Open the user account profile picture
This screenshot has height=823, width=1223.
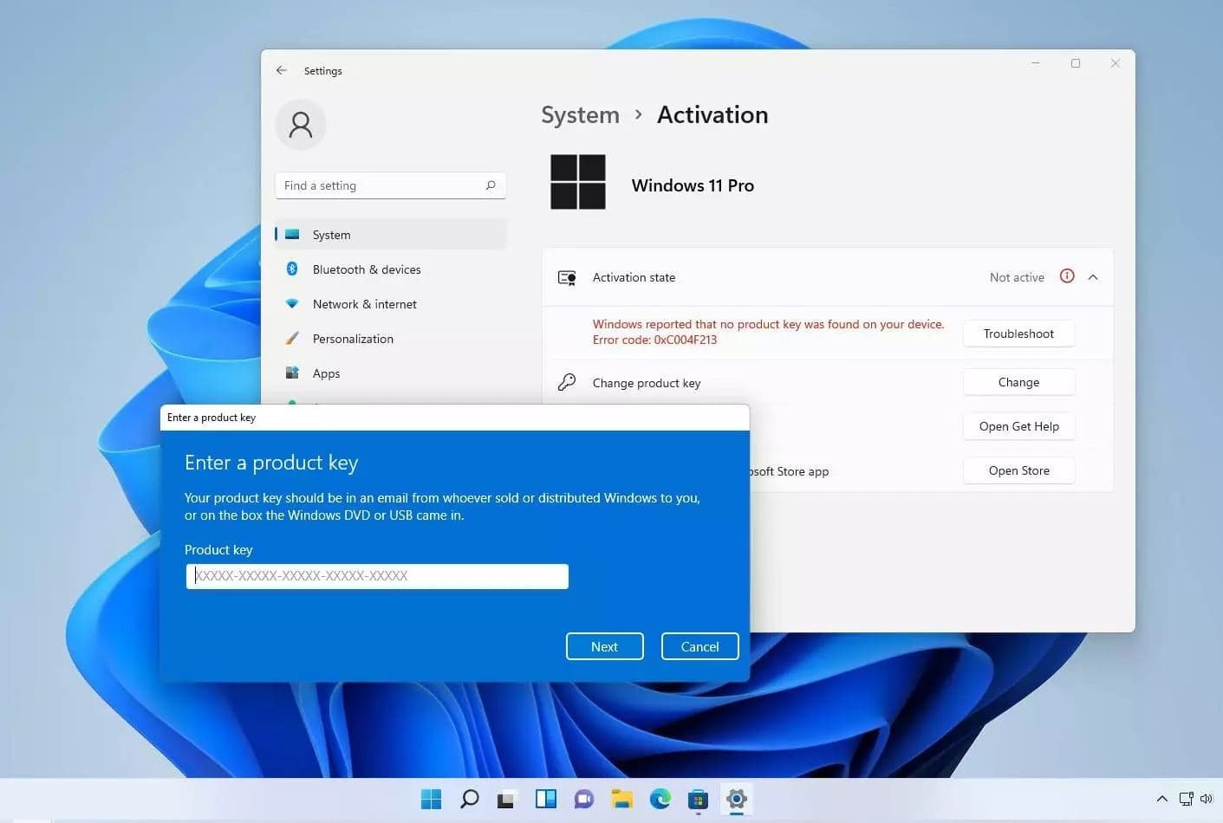[301, 125]
